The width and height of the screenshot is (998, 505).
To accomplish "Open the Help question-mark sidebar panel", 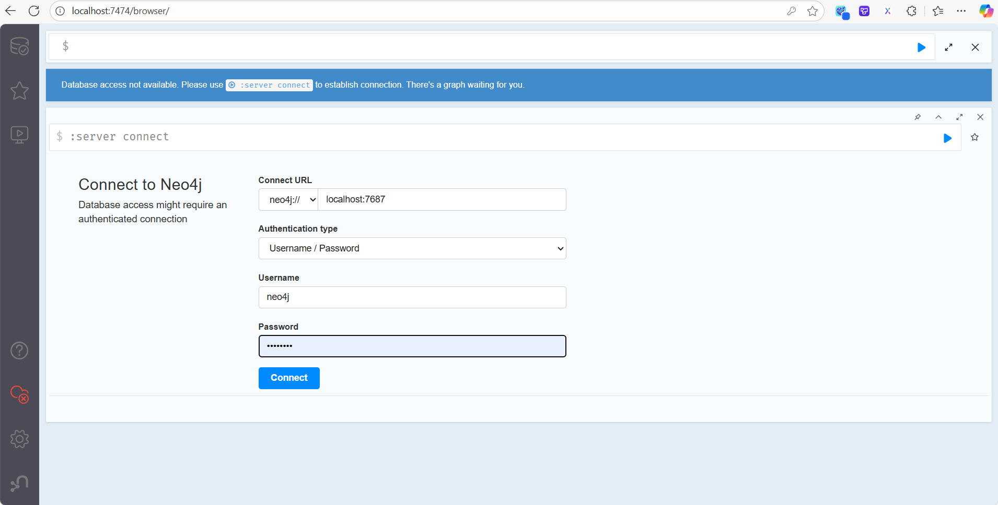I will coord(19,351).
